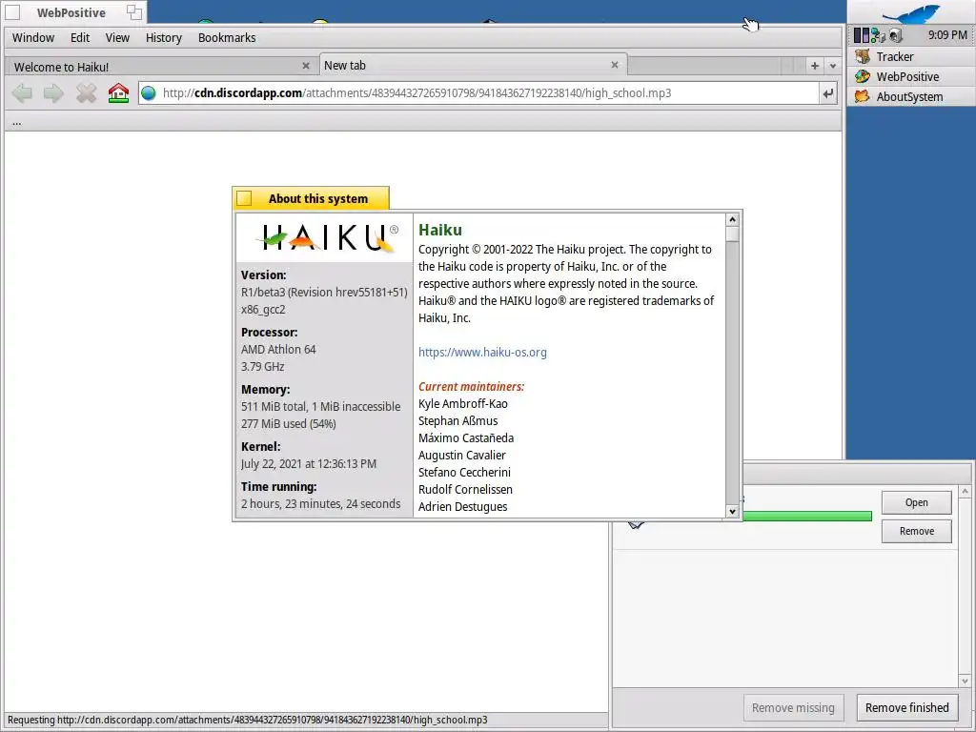Viewport: 976px width, 732px height.
Task: Go forward using the right arrow button
Action: [x=53, y=93]
